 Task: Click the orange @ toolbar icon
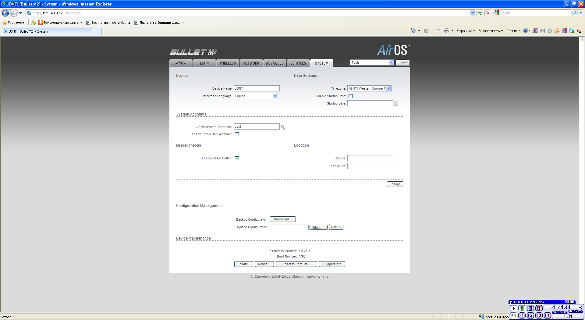click(557, 31)
